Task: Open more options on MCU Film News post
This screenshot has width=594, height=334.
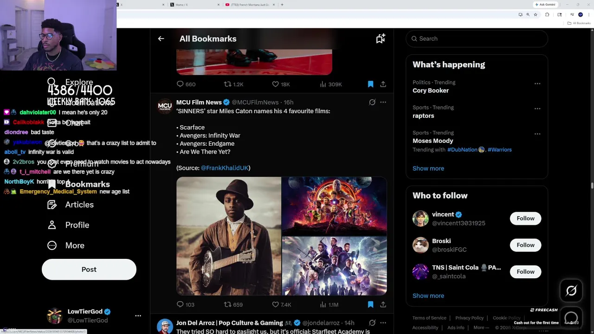Action: (x=383, y=102)
